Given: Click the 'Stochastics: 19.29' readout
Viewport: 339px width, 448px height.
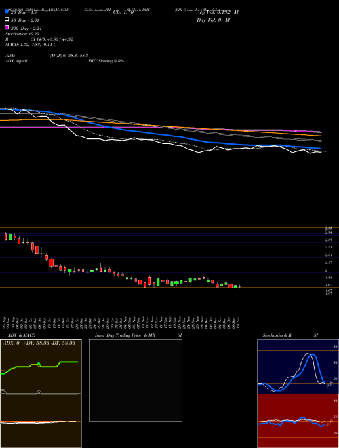Looking at the screenshot, I should pos(22,34).
